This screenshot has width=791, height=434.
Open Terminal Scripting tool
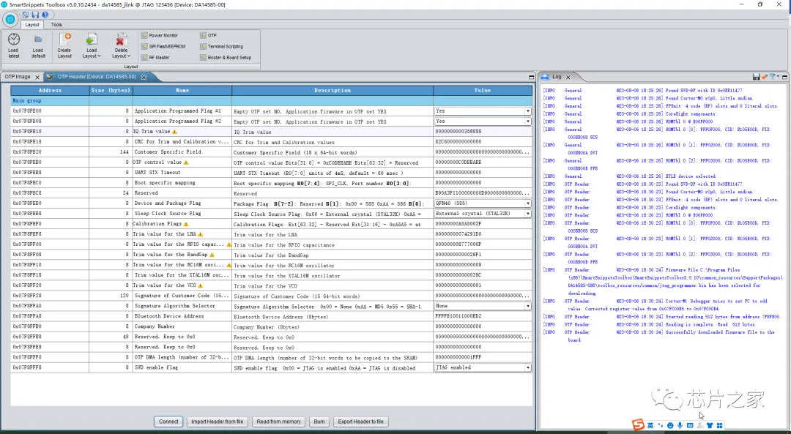tap(224, 46)
